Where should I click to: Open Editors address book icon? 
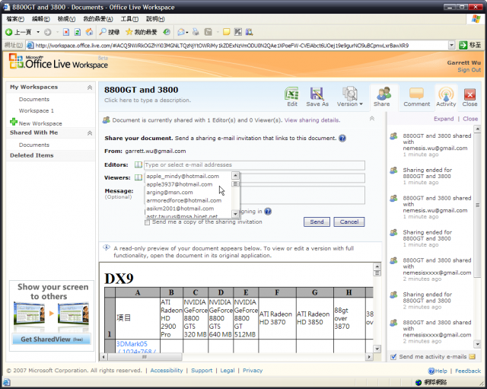pyautogui.click(x=138, y=164)
